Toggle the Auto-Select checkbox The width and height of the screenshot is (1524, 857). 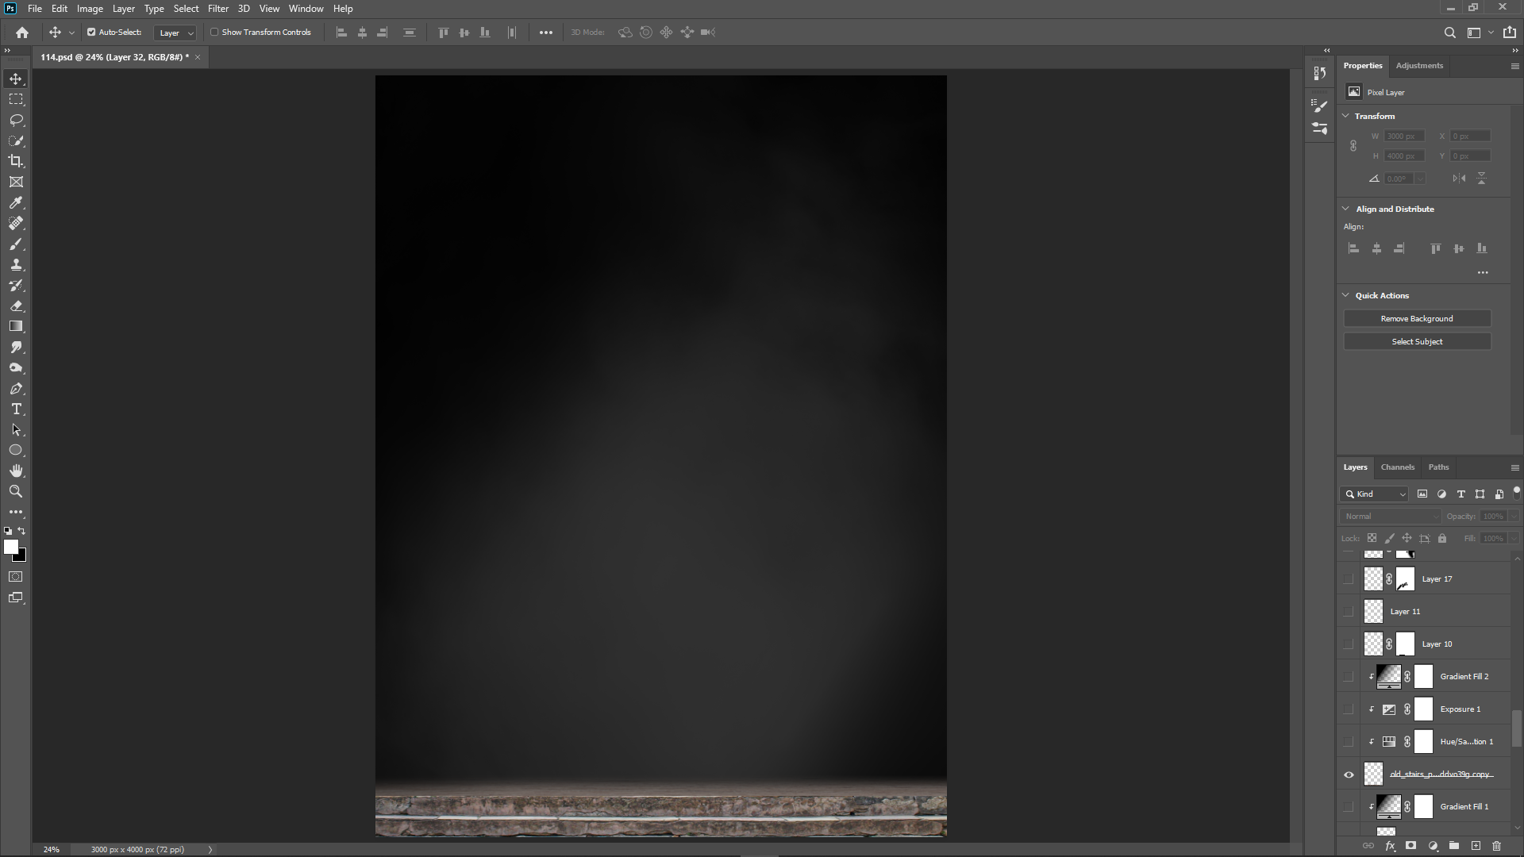91,33
